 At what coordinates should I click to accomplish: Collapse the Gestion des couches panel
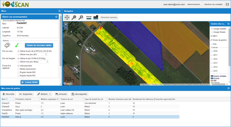pos(228,24)
